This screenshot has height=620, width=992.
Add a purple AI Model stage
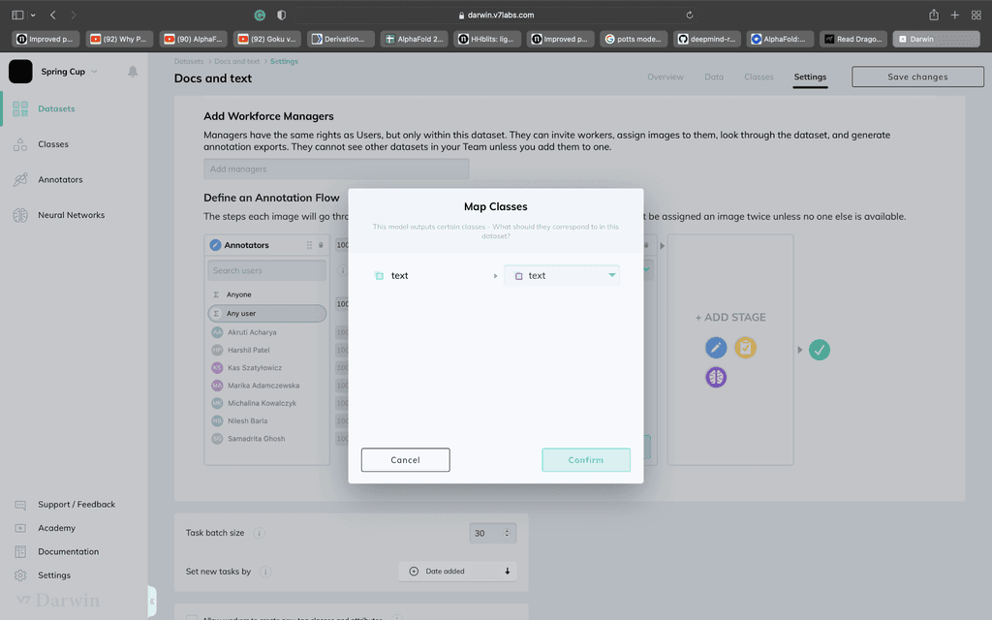pyautogui.click(x=716, y=377)
